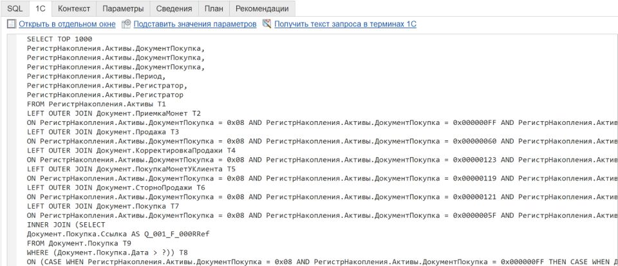Select the 1С tab
Viewport: 618px width, 266px height.
tap(40, 8)
